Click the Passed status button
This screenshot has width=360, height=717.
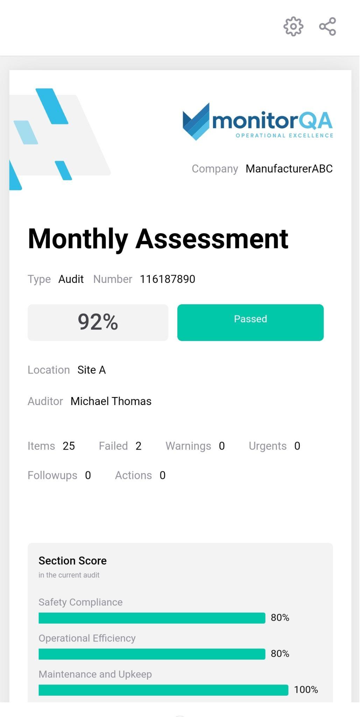pos(250,322)
